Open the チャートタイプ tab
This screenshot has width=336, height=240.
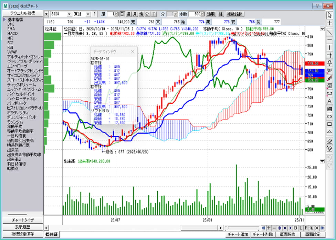pyautogui.click(x=22, y=220)
